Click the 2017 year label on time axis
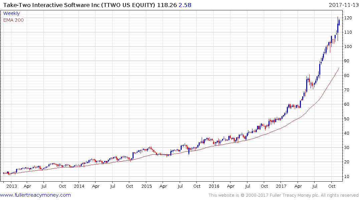Screen dimensions: 359x200 click(281, 186)
